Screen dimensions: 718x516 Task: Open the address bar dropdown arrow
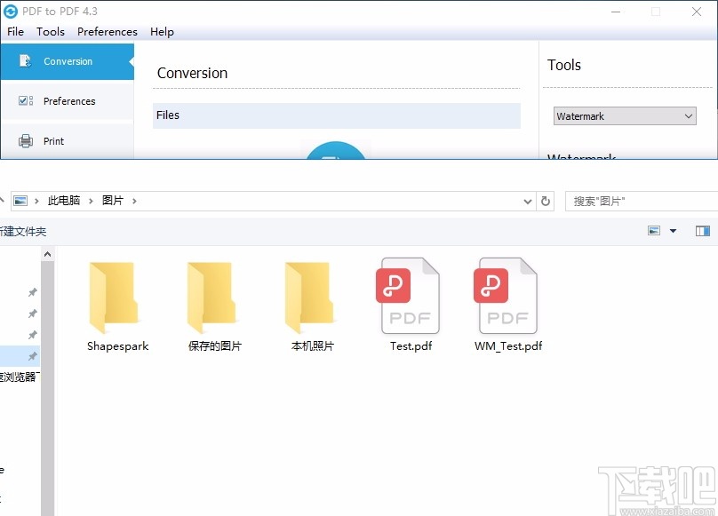tap(527, 201)
